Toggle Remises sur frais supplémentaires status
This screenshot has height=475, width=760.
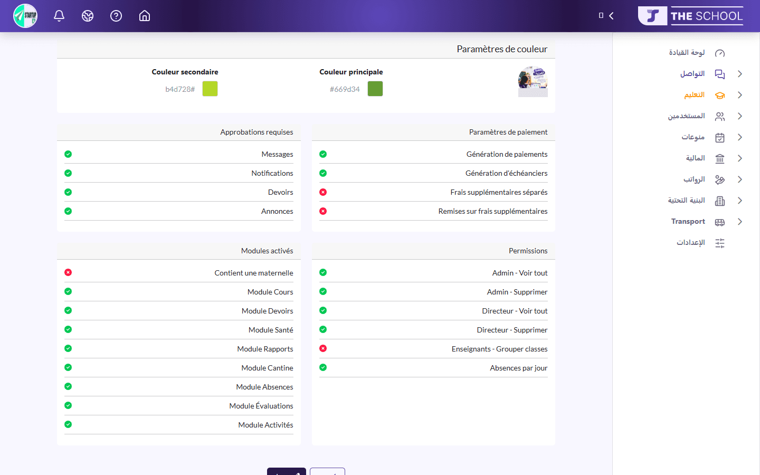pos(323,211)
